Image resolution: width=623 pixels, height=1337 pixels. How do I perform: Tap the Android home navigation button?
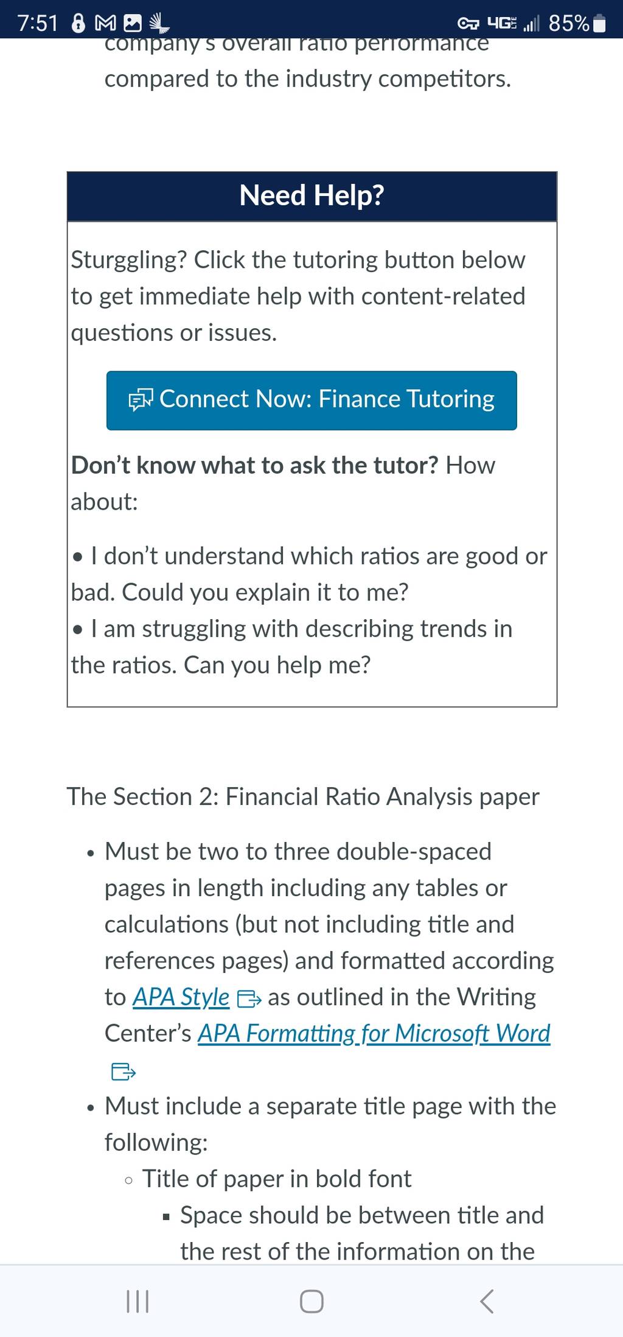[311, 1302]
